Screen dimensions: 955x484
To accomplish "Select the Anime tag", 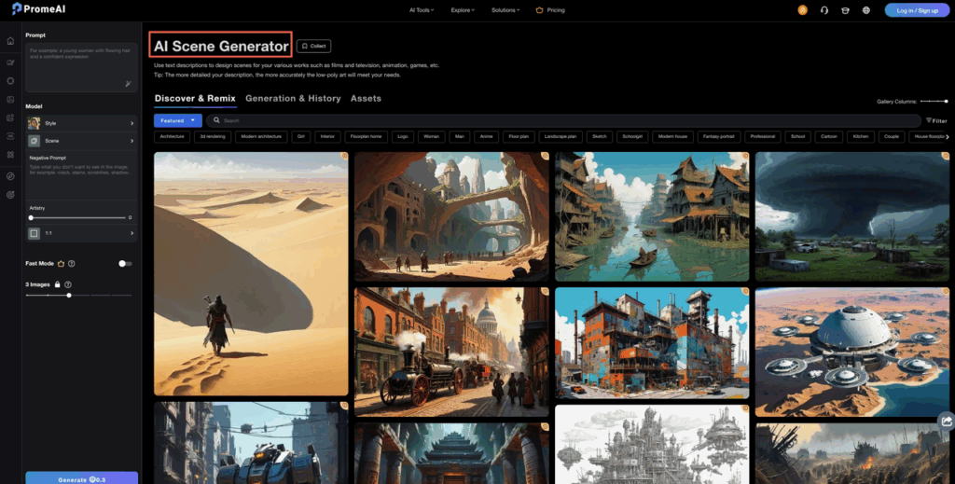I will [x=486, y=136].
